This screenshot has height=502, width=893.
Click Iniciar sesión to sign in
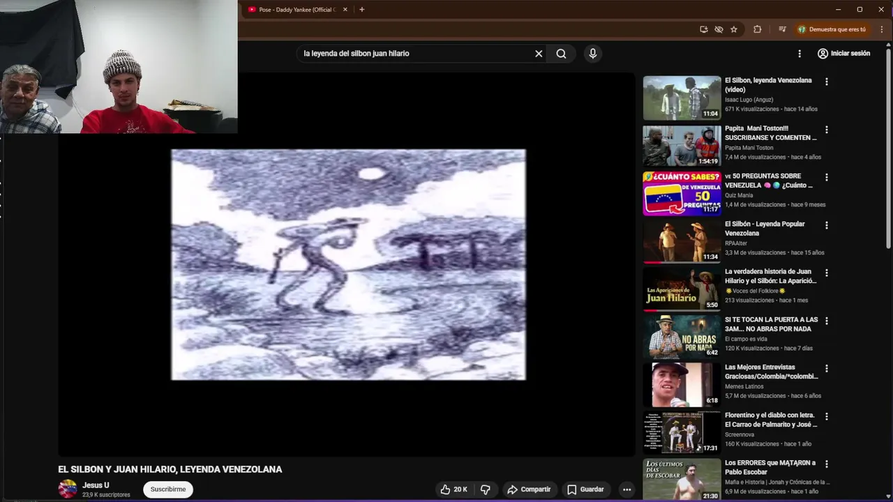(844, 54)
